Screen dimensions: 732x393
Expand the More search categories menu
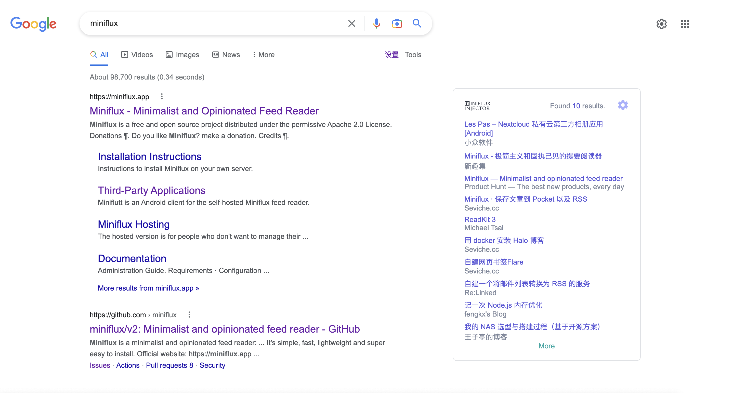[264, 55]
